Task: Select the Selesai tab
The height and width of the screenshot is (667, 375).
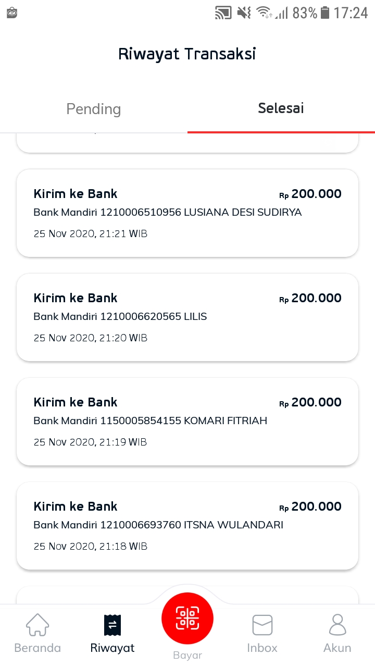Action: pyautogui.click(x=281, y=109)
